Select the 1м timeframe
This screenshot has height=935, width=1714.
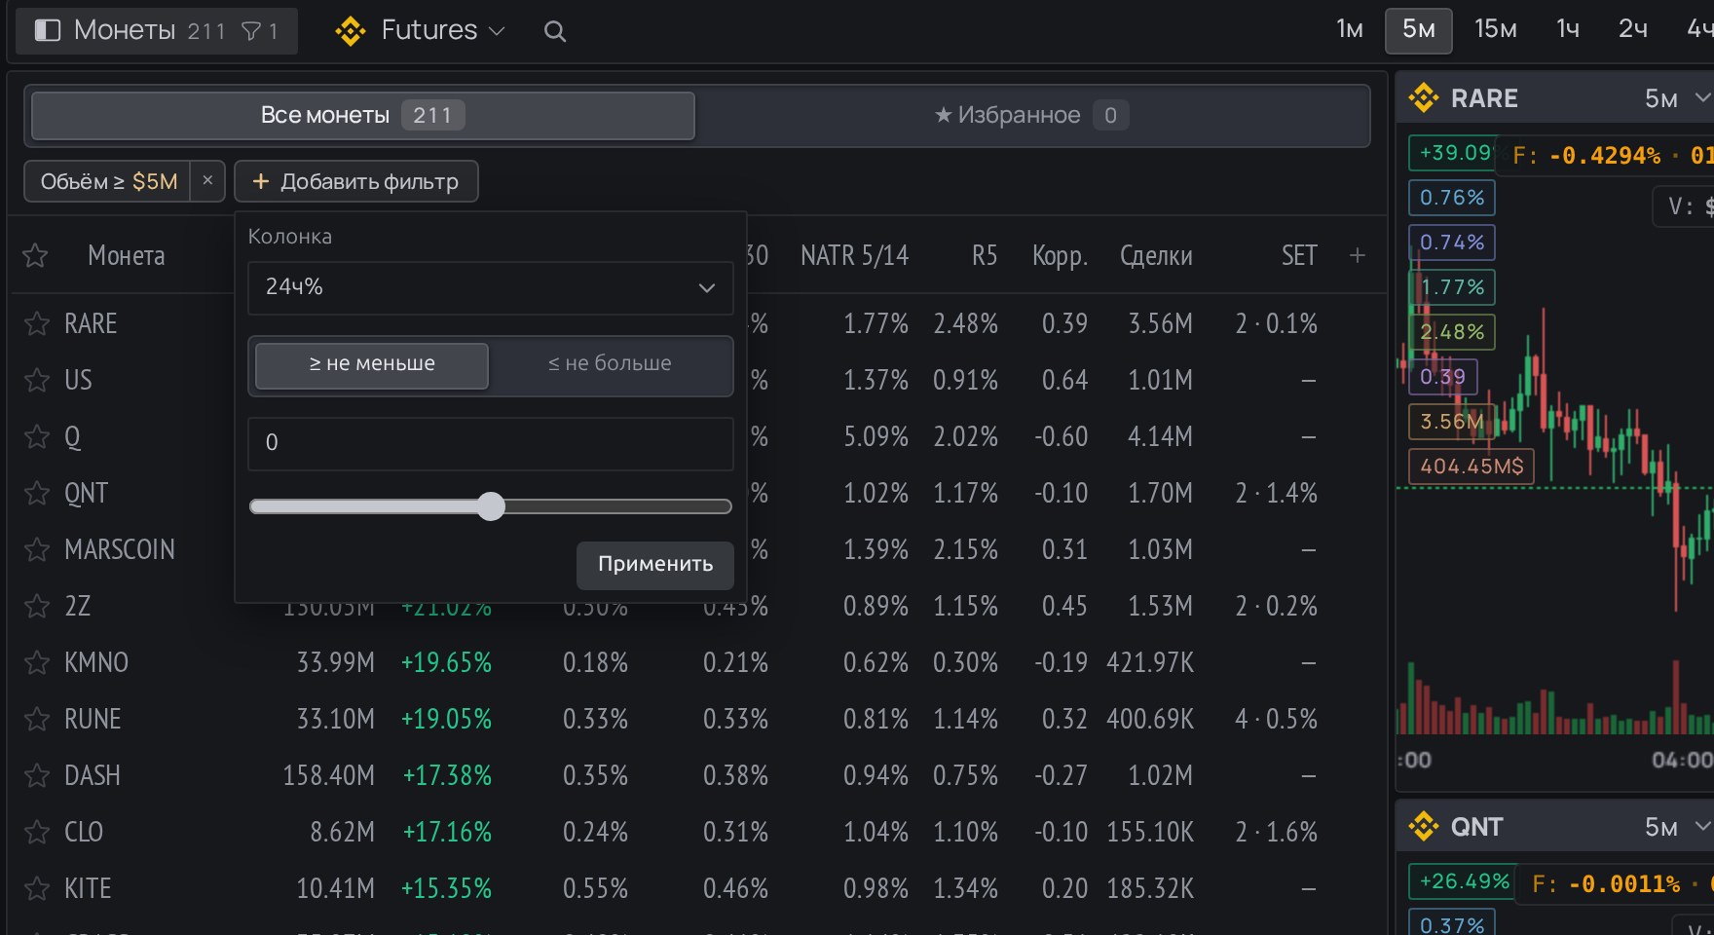click(1349, 30)
